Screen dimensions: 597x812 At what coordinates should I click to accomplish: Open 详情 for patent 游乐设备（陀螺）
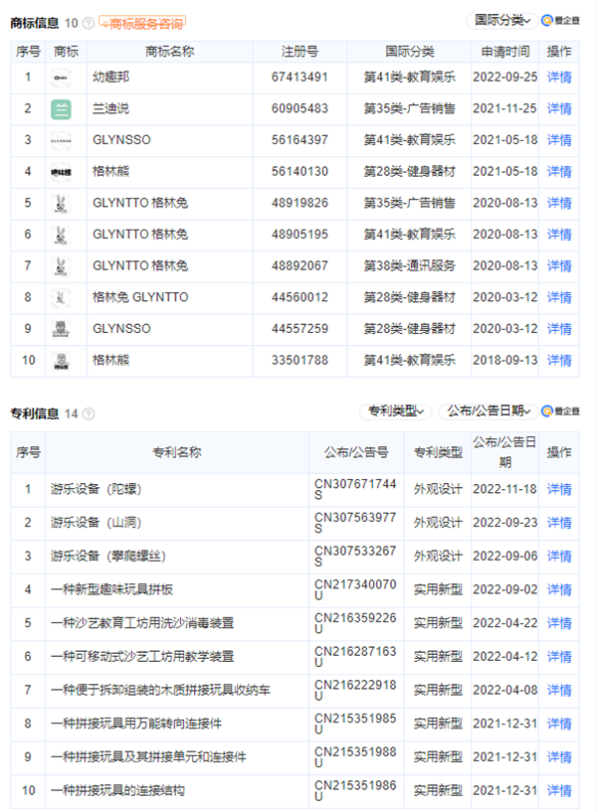[559, 489]
